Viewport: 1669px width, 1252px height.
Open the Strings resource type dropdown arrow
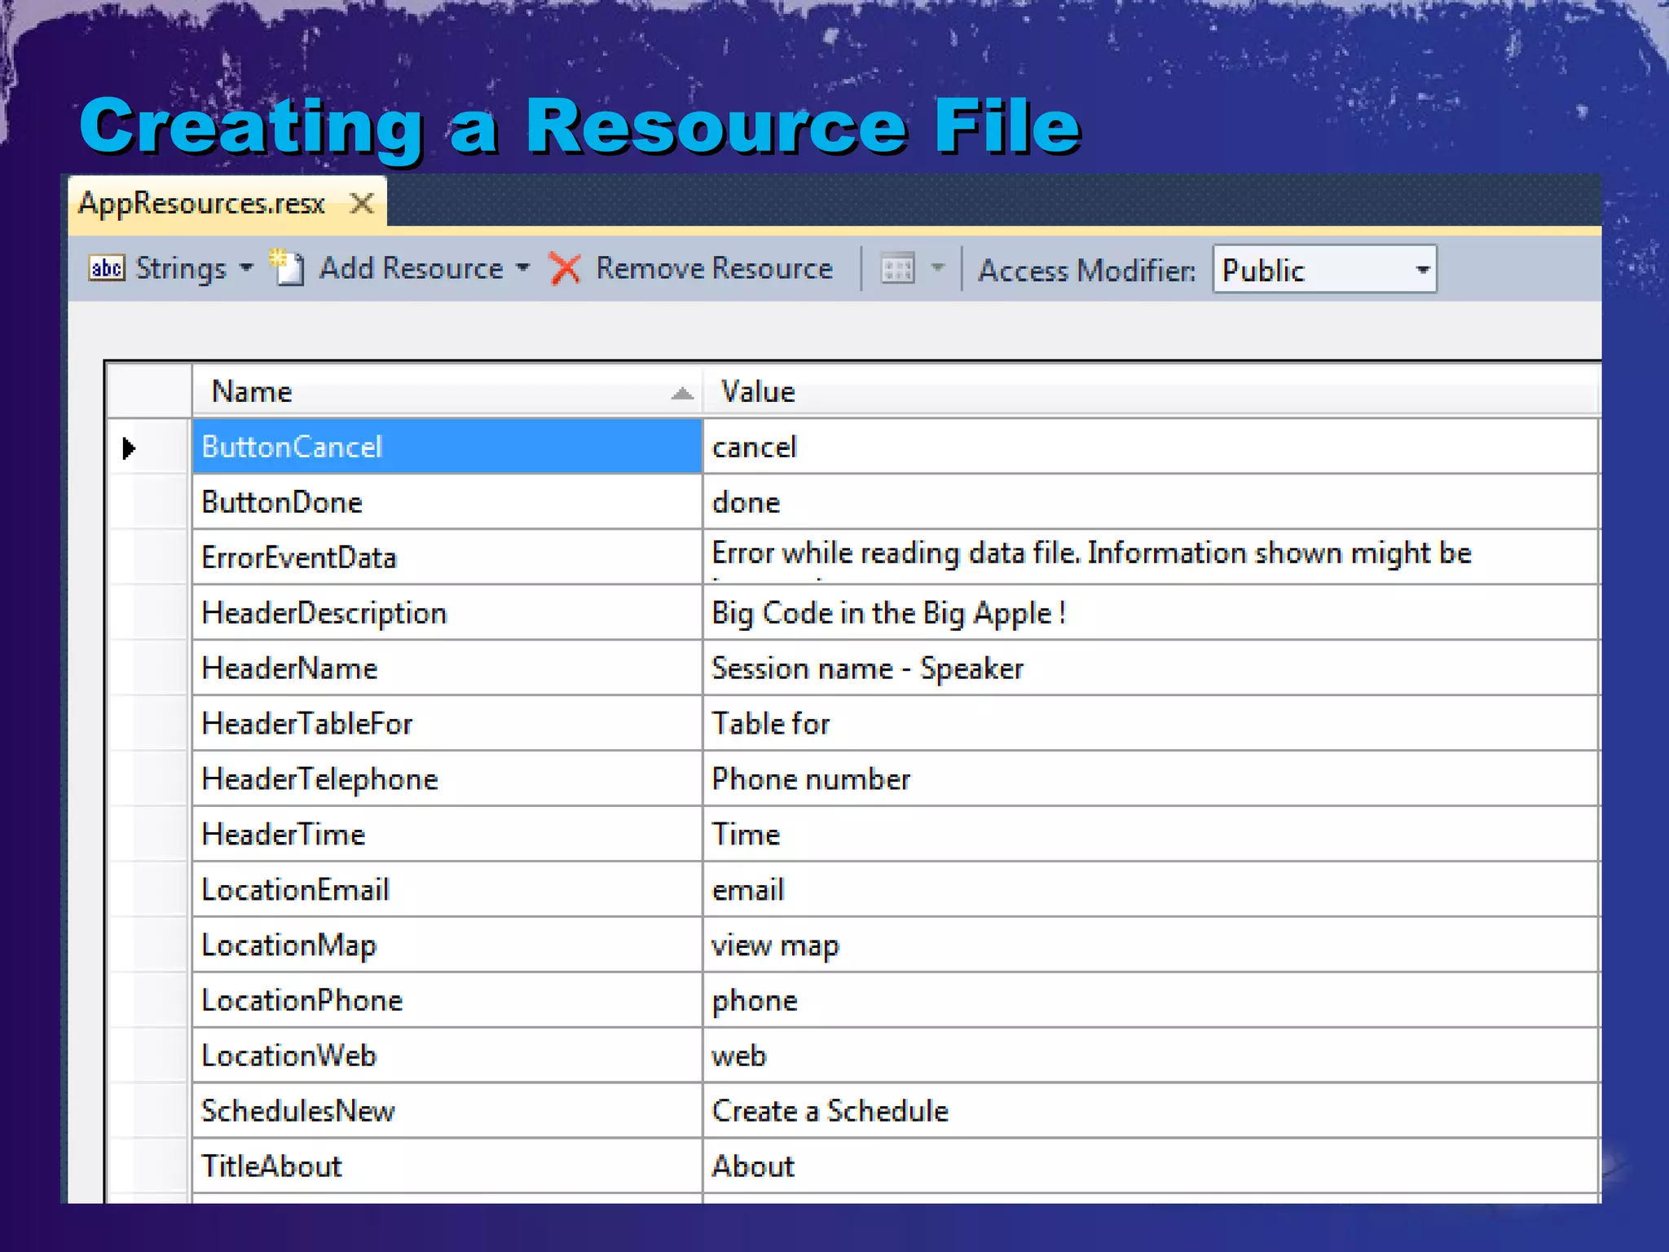(246, 267)
